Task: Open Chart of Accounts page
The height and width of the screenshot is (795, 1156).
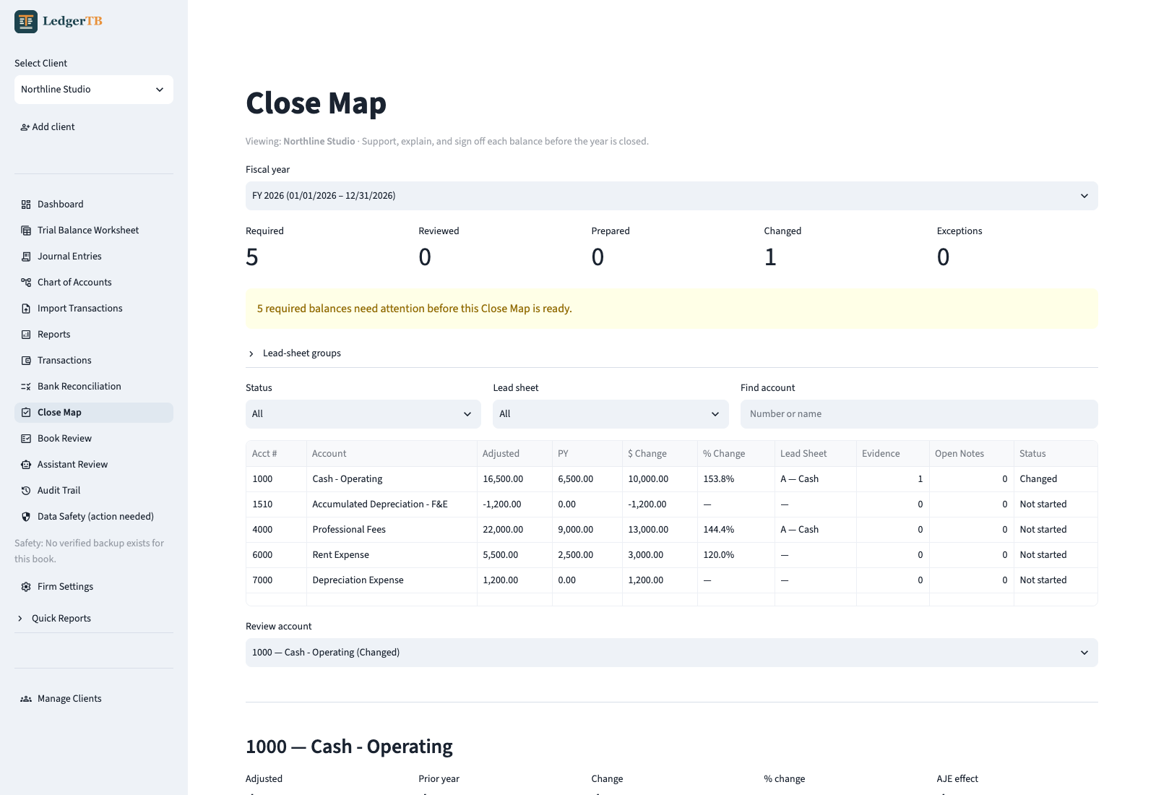Action: (x=94, y=283)
